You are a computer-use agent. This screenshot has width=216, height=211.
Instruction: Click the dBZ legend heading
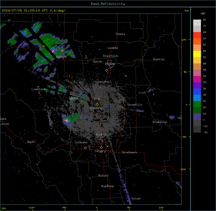(x=203, y=14)
